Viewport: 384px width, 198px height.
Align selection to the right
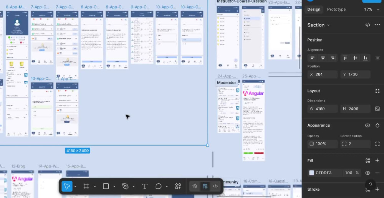(333, 58)
